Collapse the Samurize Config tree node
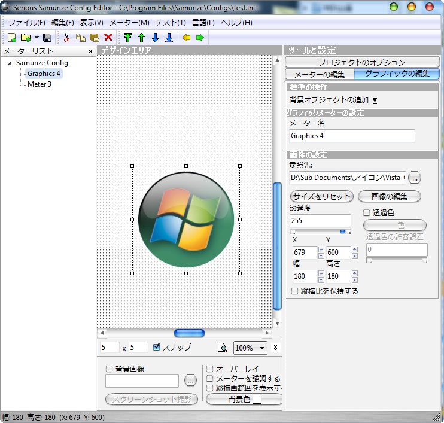444x423 pixels. pyautogui.click(x=10, y=63)
